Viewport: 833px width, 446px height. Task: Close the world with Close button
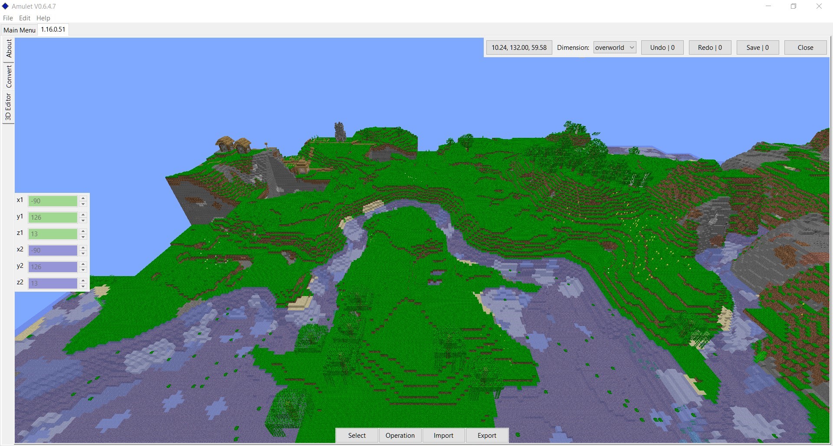(x=805, y=47)
